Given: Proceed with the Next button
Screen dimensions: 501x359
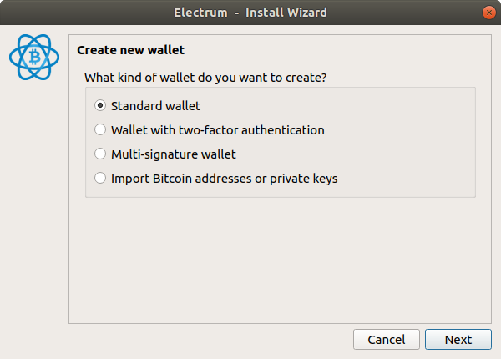Looking at the screenshot, I should pos(458,340).
